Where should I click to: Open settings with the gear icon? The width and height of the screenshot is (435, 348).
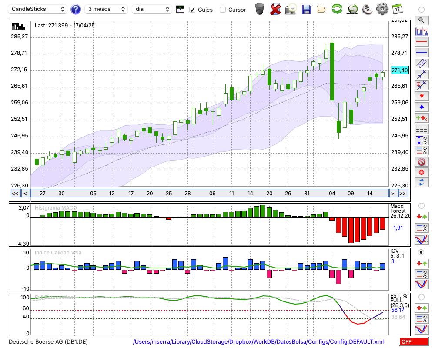(x=382, y=9)
